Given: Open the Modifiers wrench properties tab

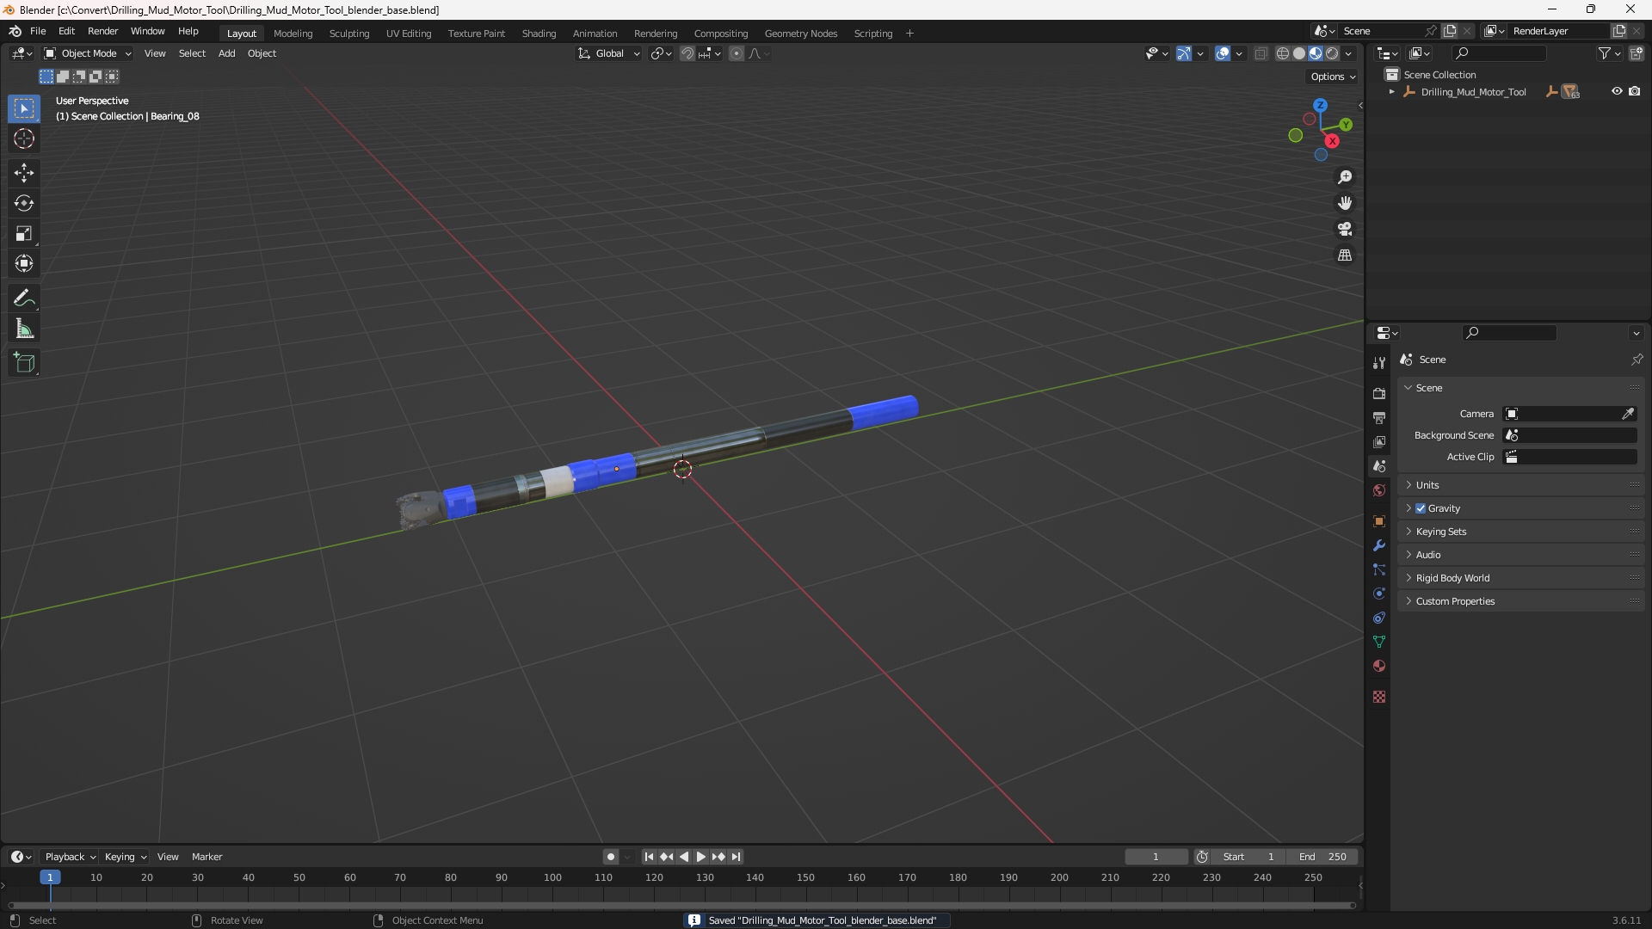Looking at the screenshot, I should pyautogui.click(x=1379, y=545).
